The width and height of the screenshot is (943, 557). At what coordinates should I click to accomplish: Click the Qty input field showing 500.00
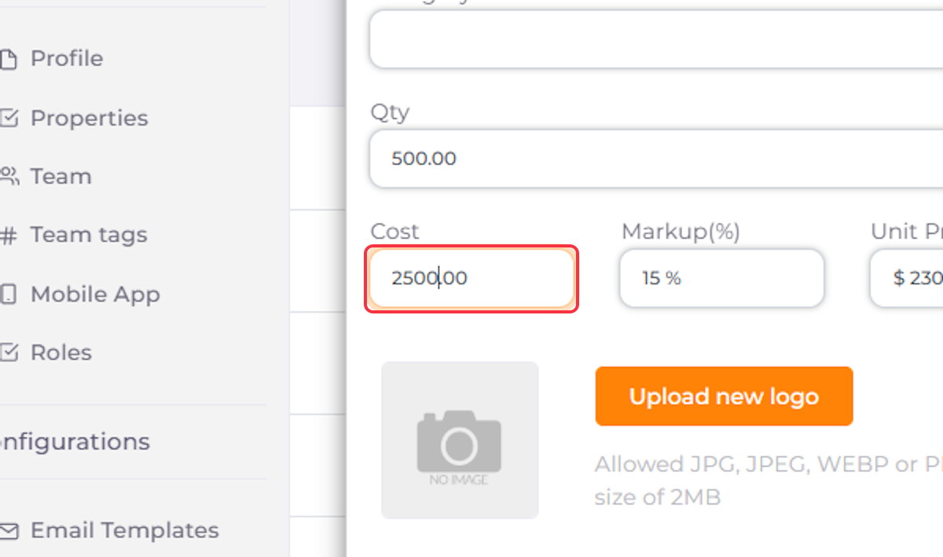[656, 159]
